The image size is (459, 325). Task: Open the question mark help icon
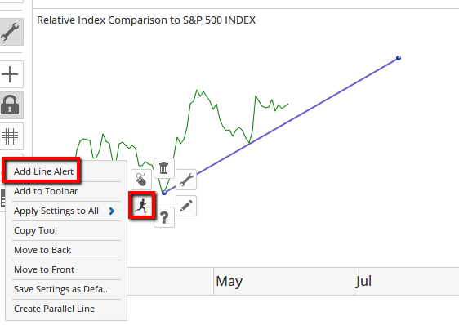164,217
